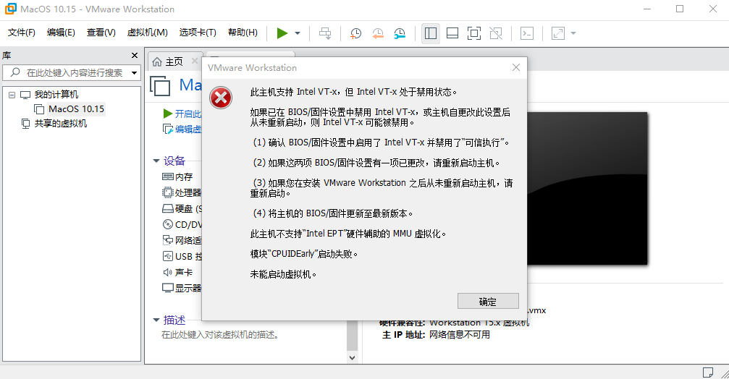This screenshot has height=379, width=729.
Task: Click the 网络信息不可用 IP address text
Action: pos(460,335)
